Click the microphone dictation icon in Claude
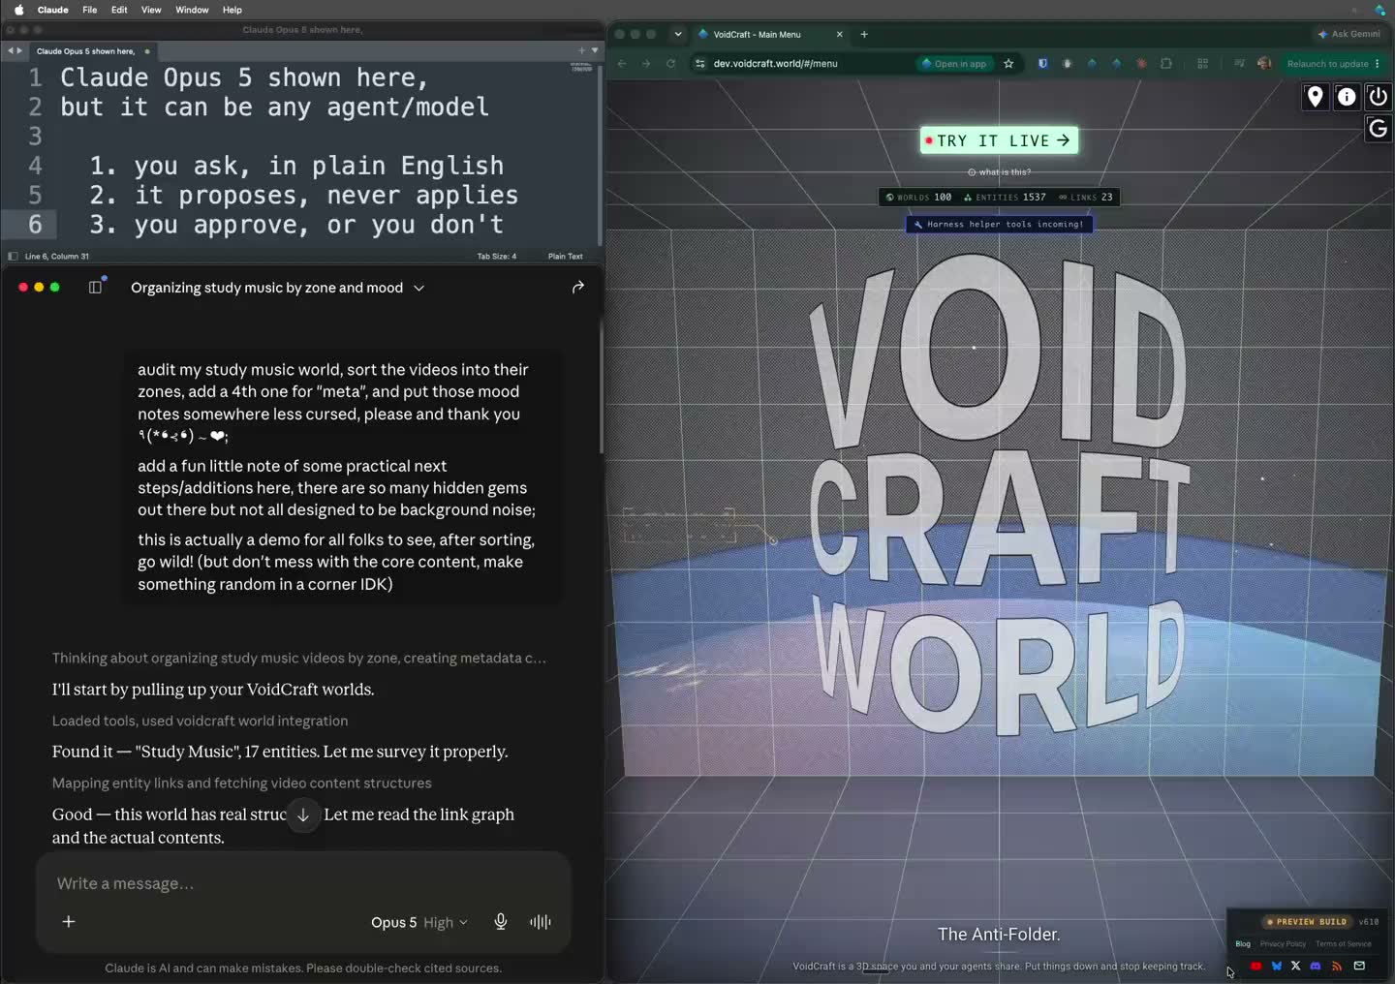 coord(501,922)
